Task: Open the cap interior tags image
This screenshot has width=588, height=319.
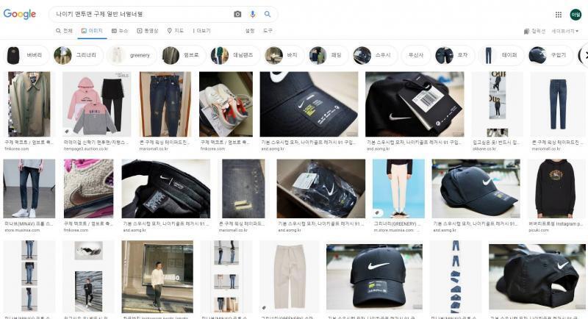Action: click(166, 189)
